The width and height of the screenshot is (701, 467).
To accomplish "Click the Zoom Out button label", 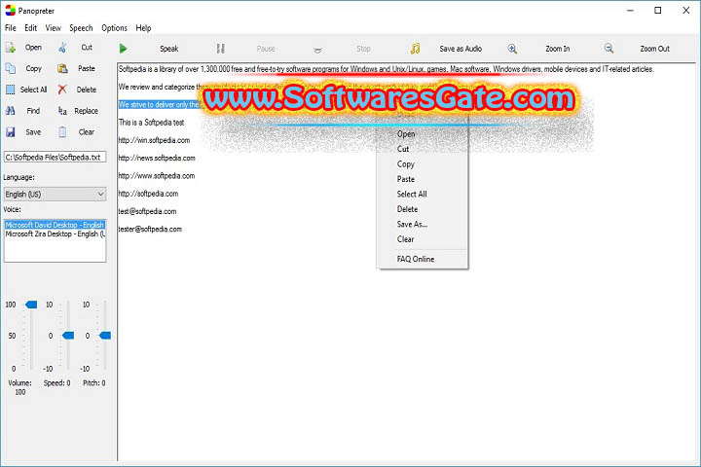I will point(654,49).
